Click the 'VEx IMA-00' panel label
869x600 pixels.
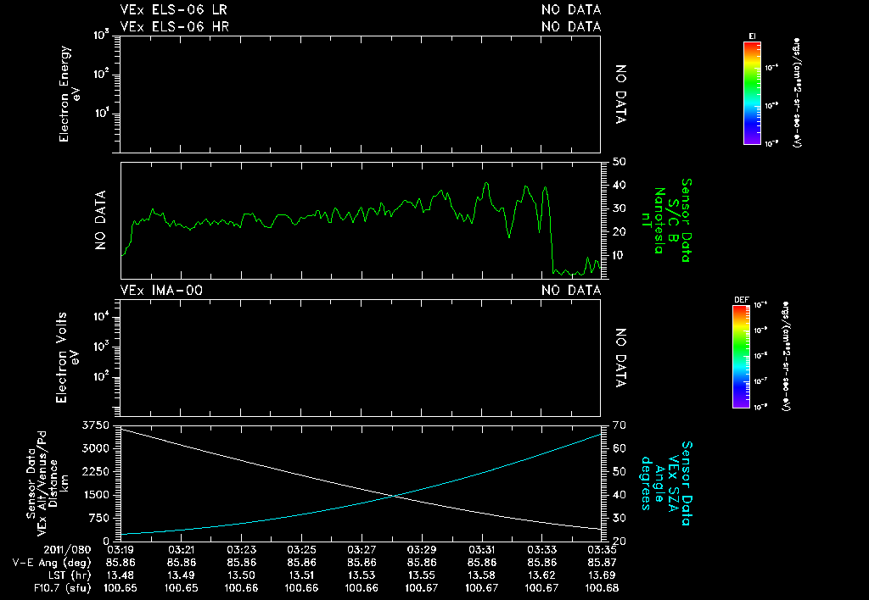[x=161, y=291]
